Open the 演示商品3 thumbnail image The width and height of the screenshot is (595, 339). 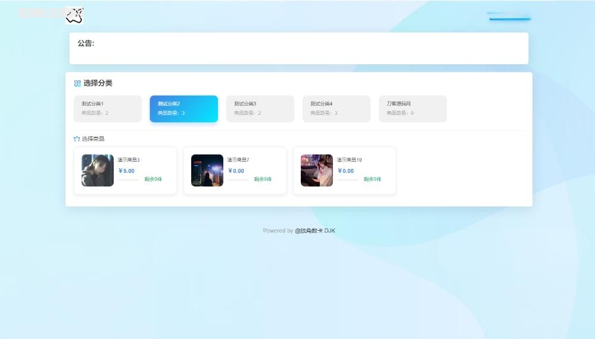[97, 171]
